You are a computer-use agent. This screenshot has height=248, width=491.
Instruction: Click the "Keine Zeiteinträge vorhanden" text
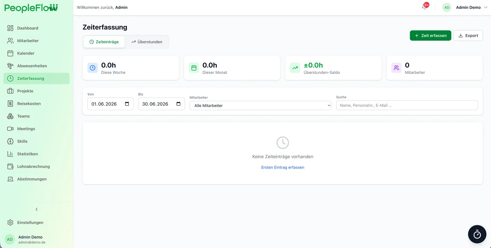click(283, 157)
